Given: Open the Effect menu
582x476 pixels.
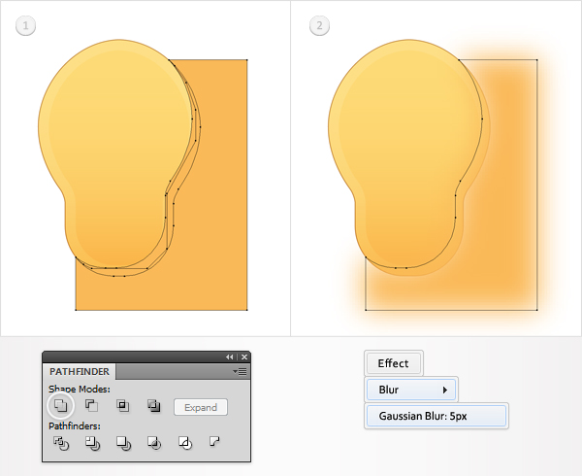Looking at the screenshot, I should click(x=394, y=363).
